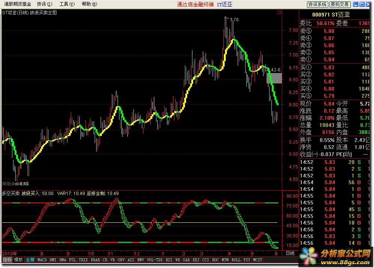This screenshot has height=268, width=374.
Task: Click the 净资 value 0.52
Action: point(329,147)
